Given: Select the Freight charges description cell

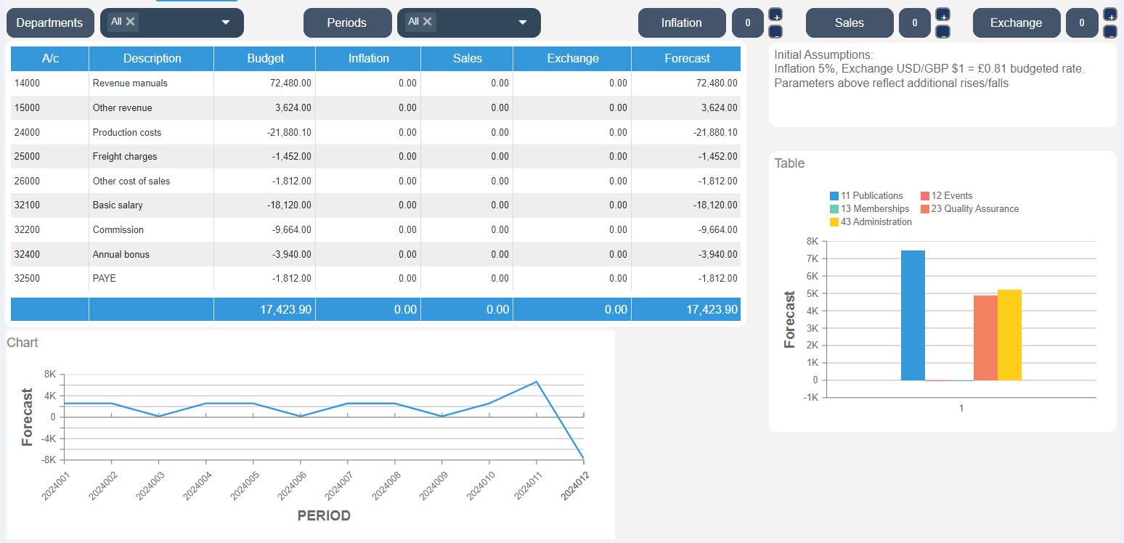Looking at the screenshot, I should tap(151, 157).
